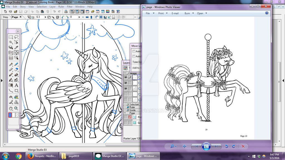Collapse the Page layer group
This screenshot has width=285, height=160.
(x=125, y=113)
